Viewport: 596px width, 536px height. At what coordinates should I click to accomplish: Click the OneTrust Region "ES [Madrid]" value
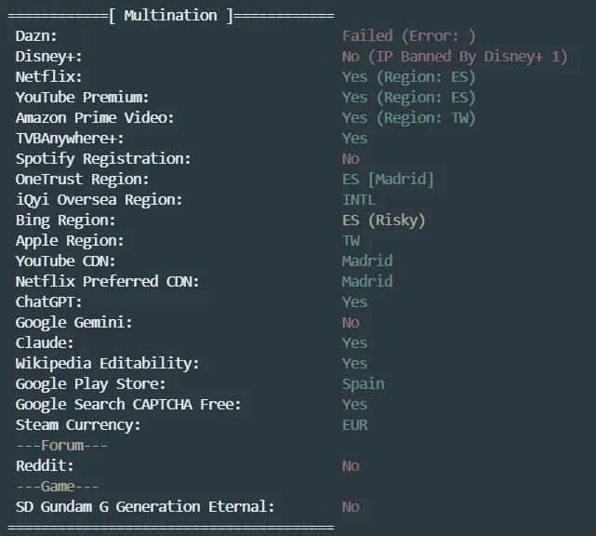388,180
